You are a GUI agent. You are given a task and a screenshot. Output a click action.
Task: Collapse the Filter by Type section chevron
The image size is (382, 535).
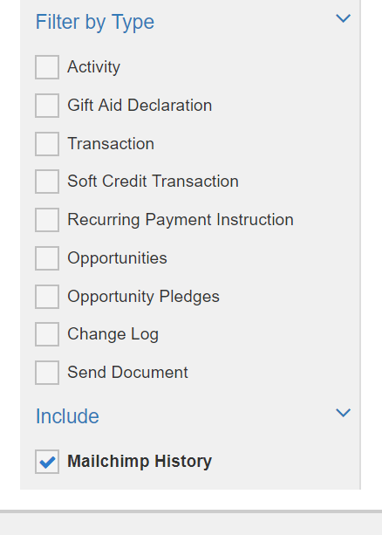pos(343,18)
